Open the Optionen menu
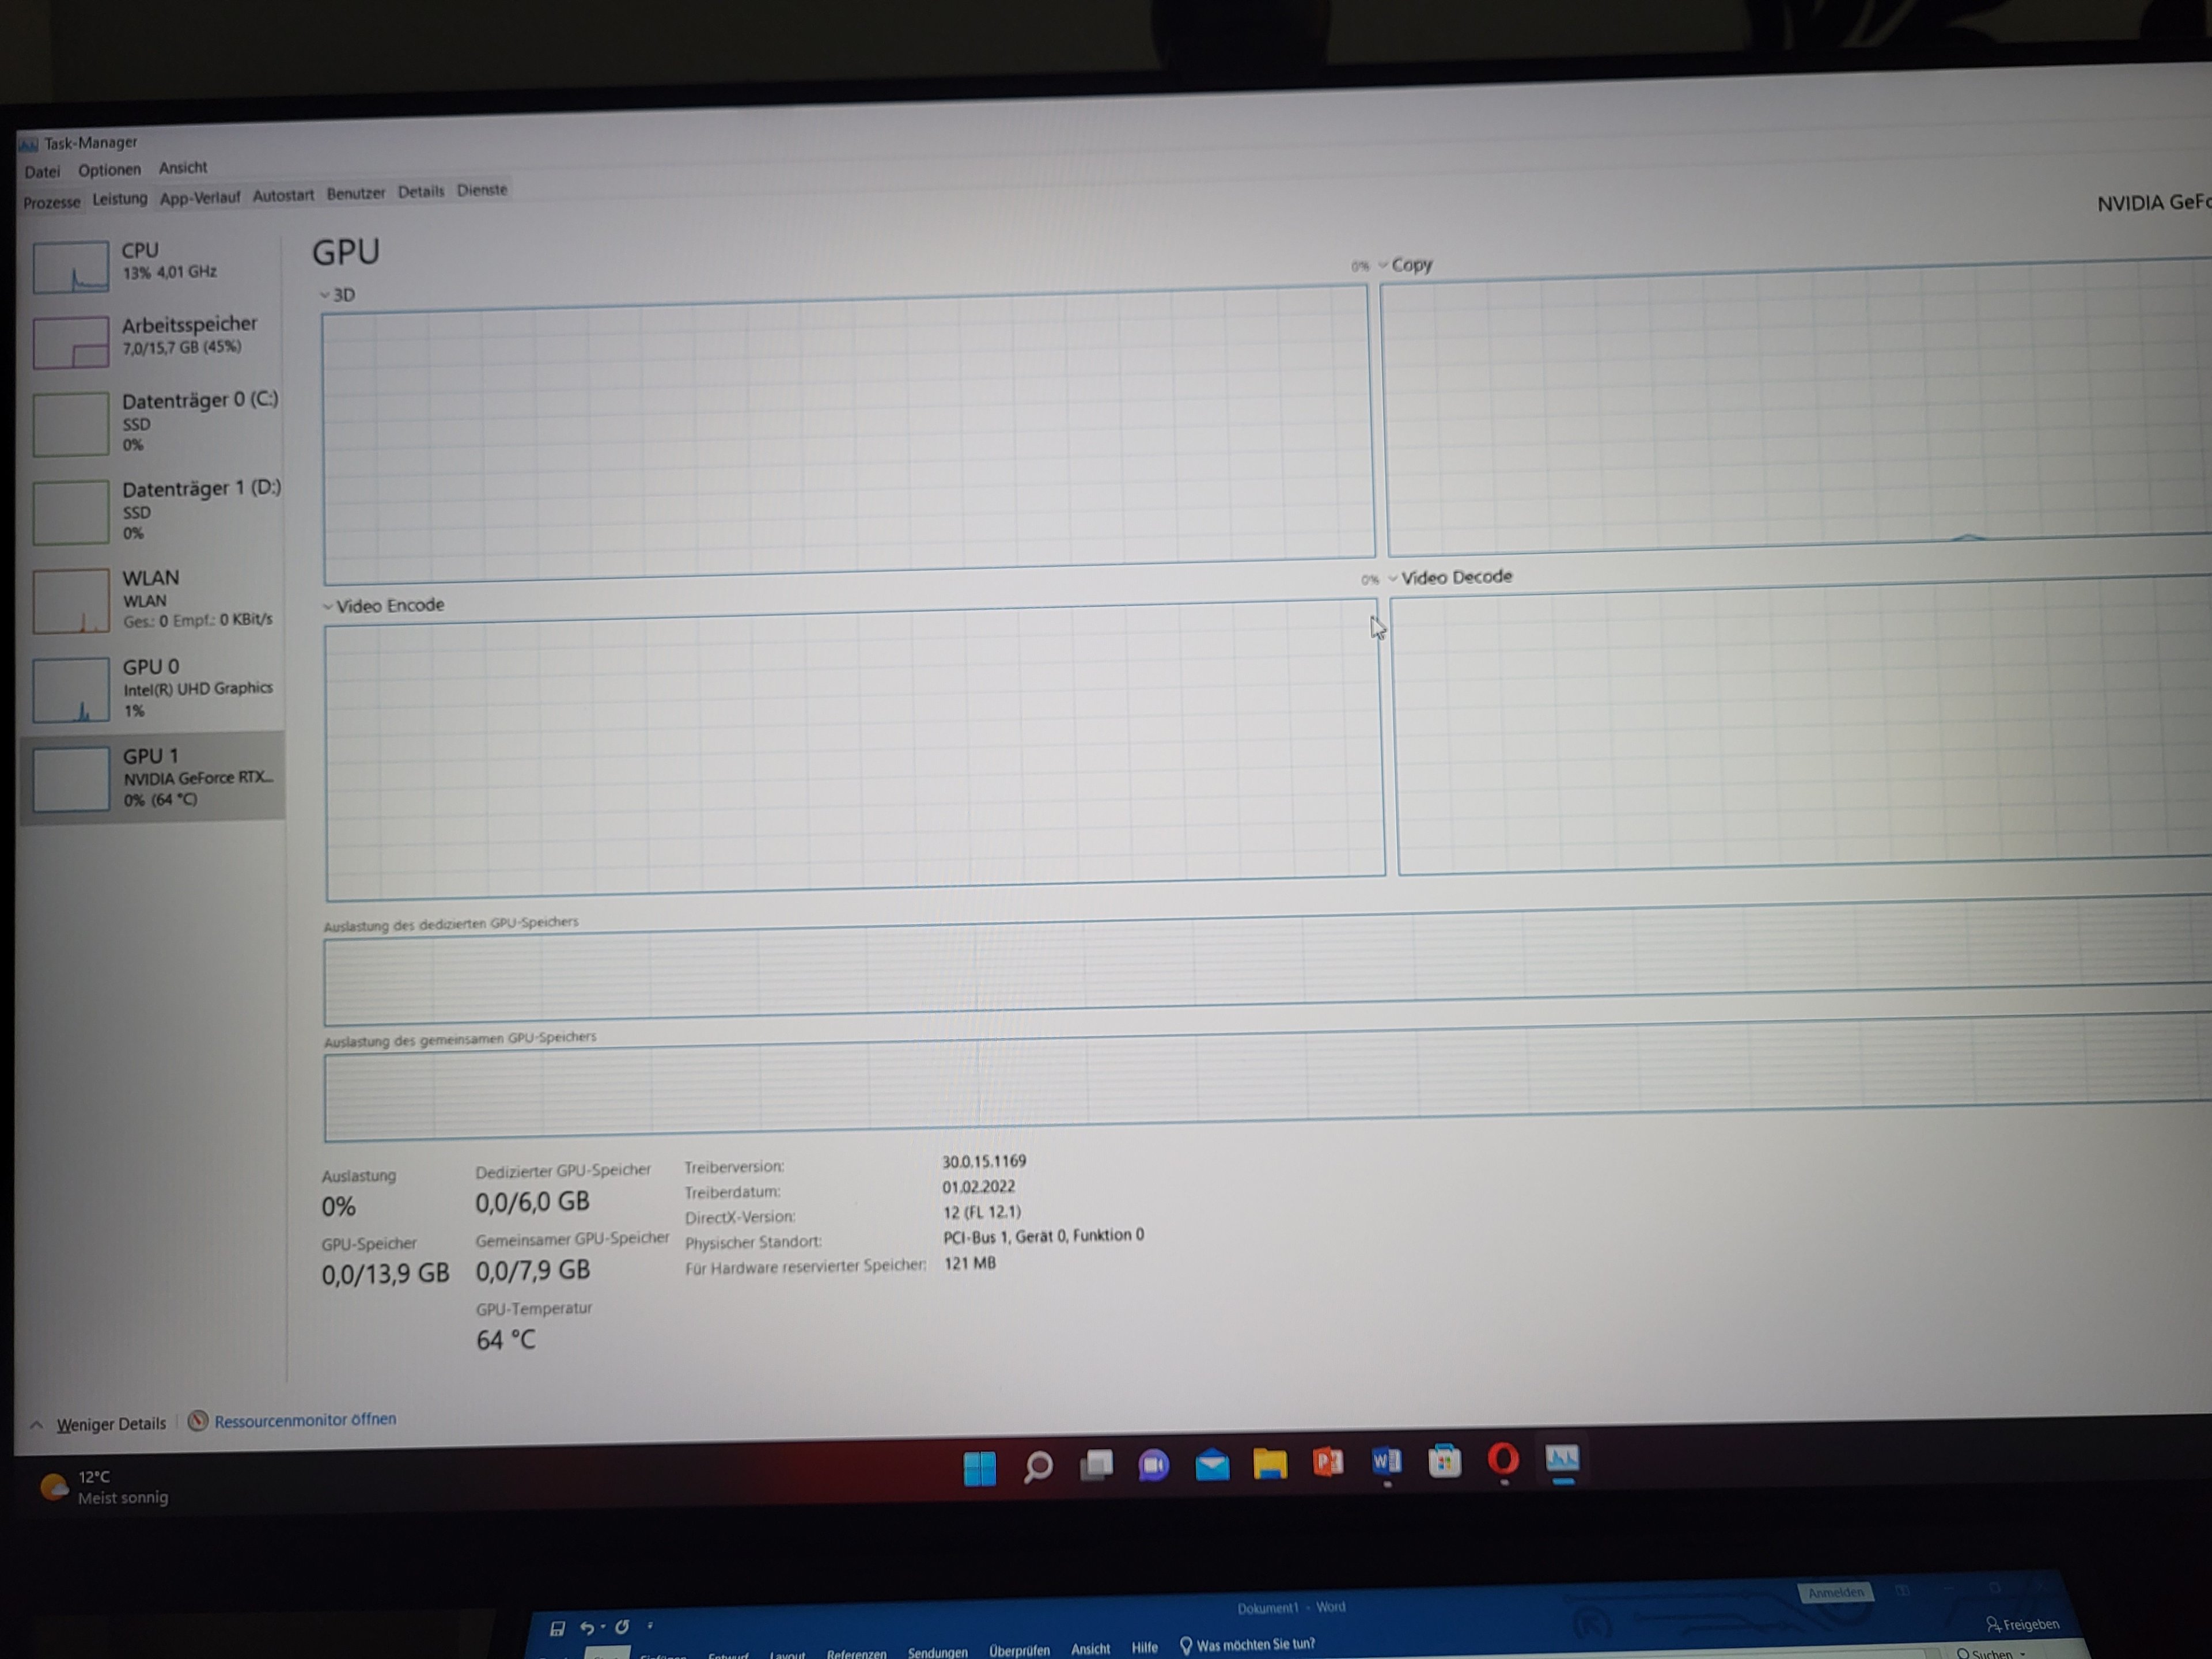 coord(109,170)
